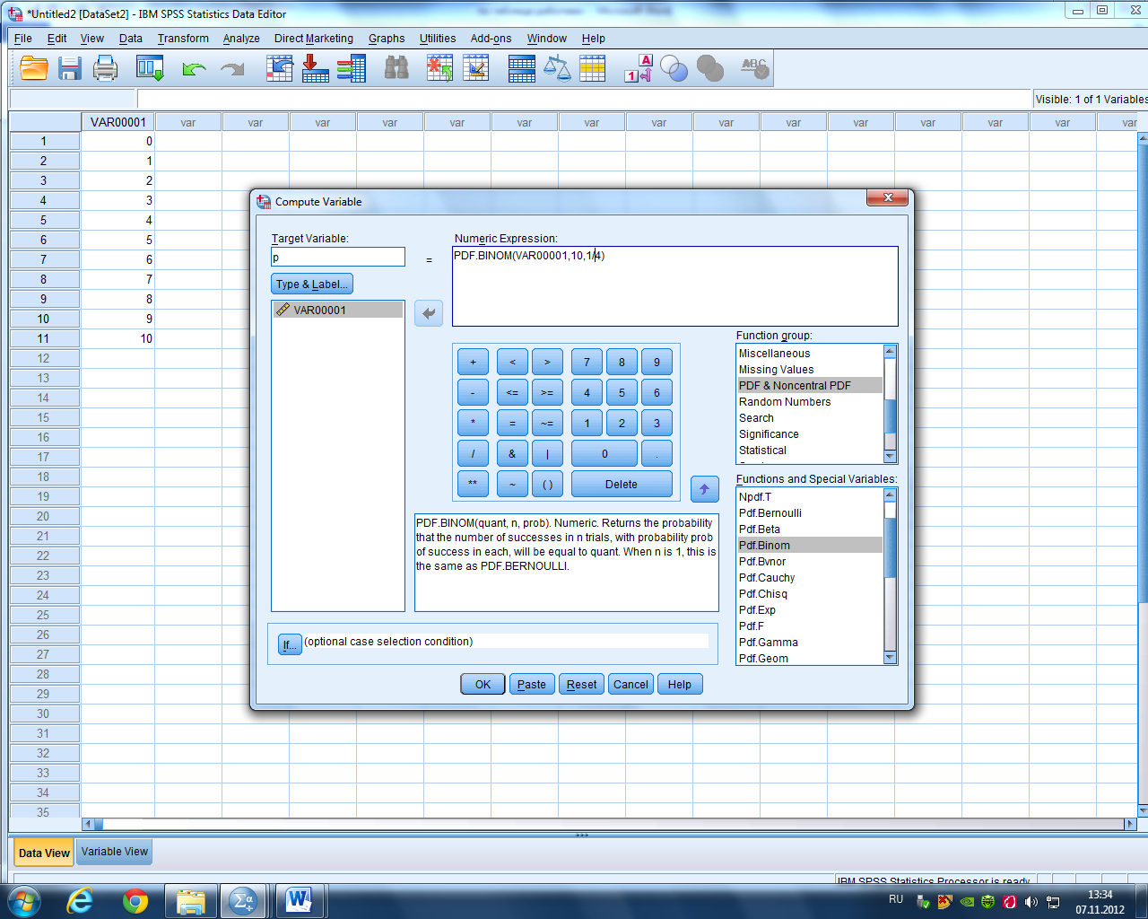Screen dimensions: 1148x919
Task: Click the Print icon in toolbar
Action: pyautogui.click(x=106, y=68)
